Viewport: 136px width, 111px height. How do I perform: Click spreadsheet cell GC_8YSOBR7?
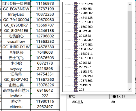(x=16, y=25)
